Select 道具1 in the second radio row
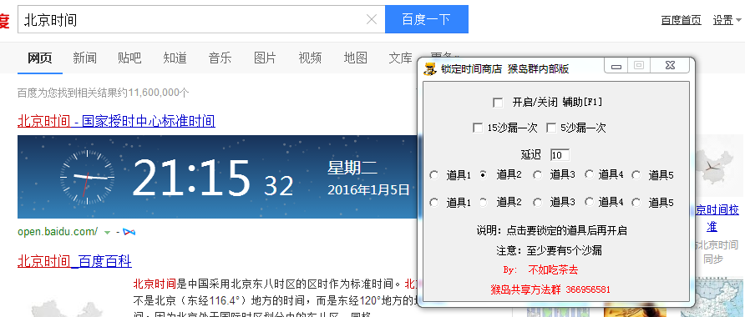This screenshot has height=317, width=745. click(x=433, y=203)
